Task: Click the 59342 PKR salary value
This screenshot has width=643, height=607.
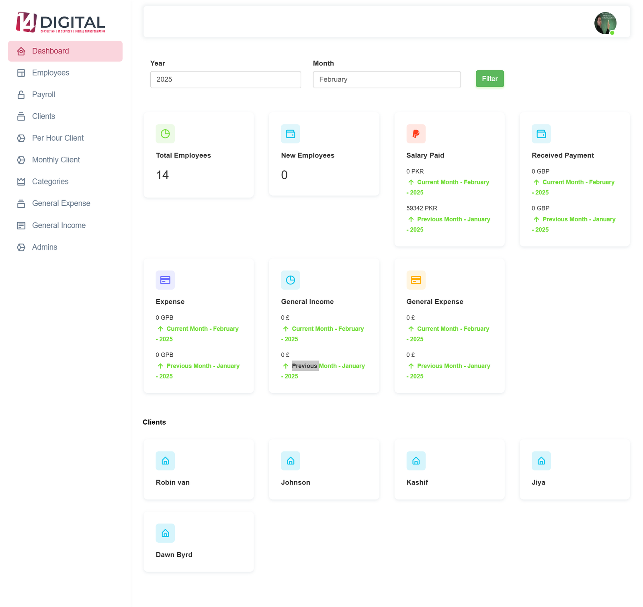Action: pyautogui.click(x=422, y=208)
